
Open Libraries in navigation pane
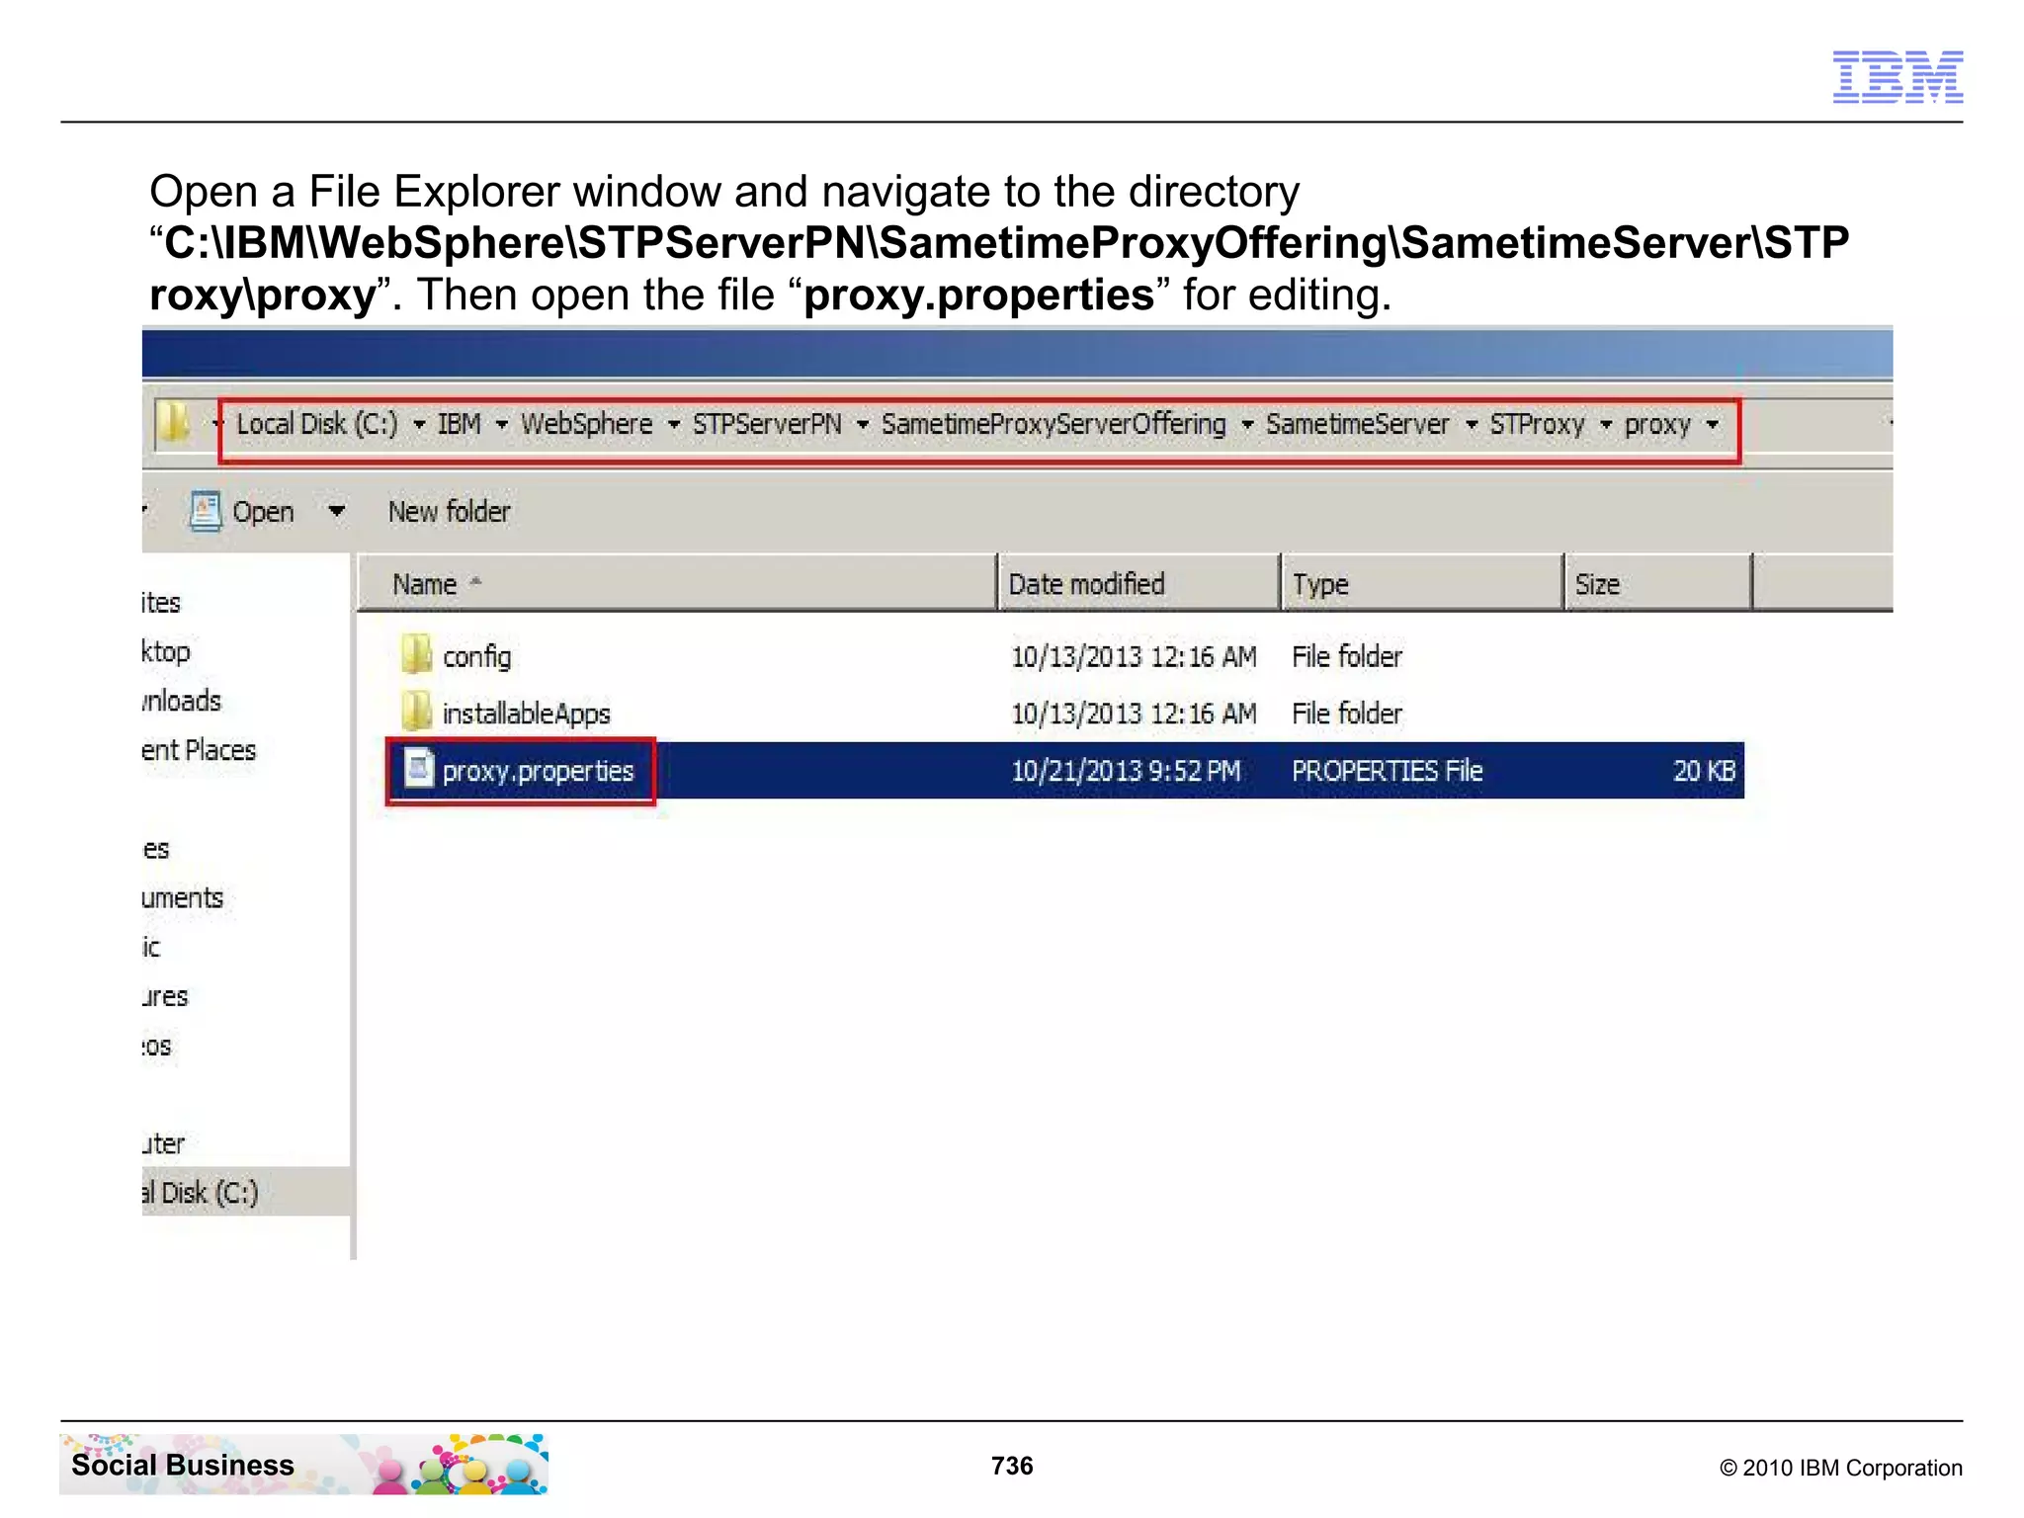pyautogui.click(x=156, y=849)
